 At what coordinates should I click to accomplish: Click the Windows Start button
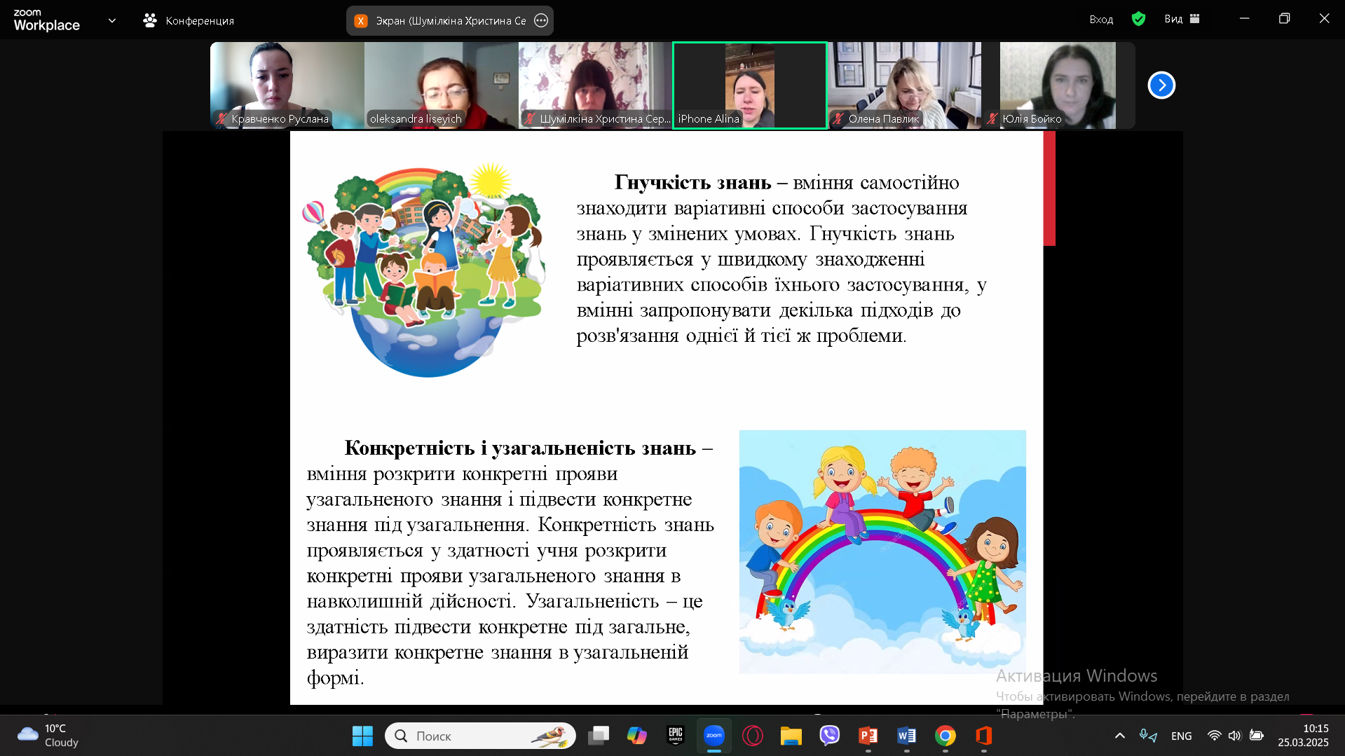coord(362,736)
